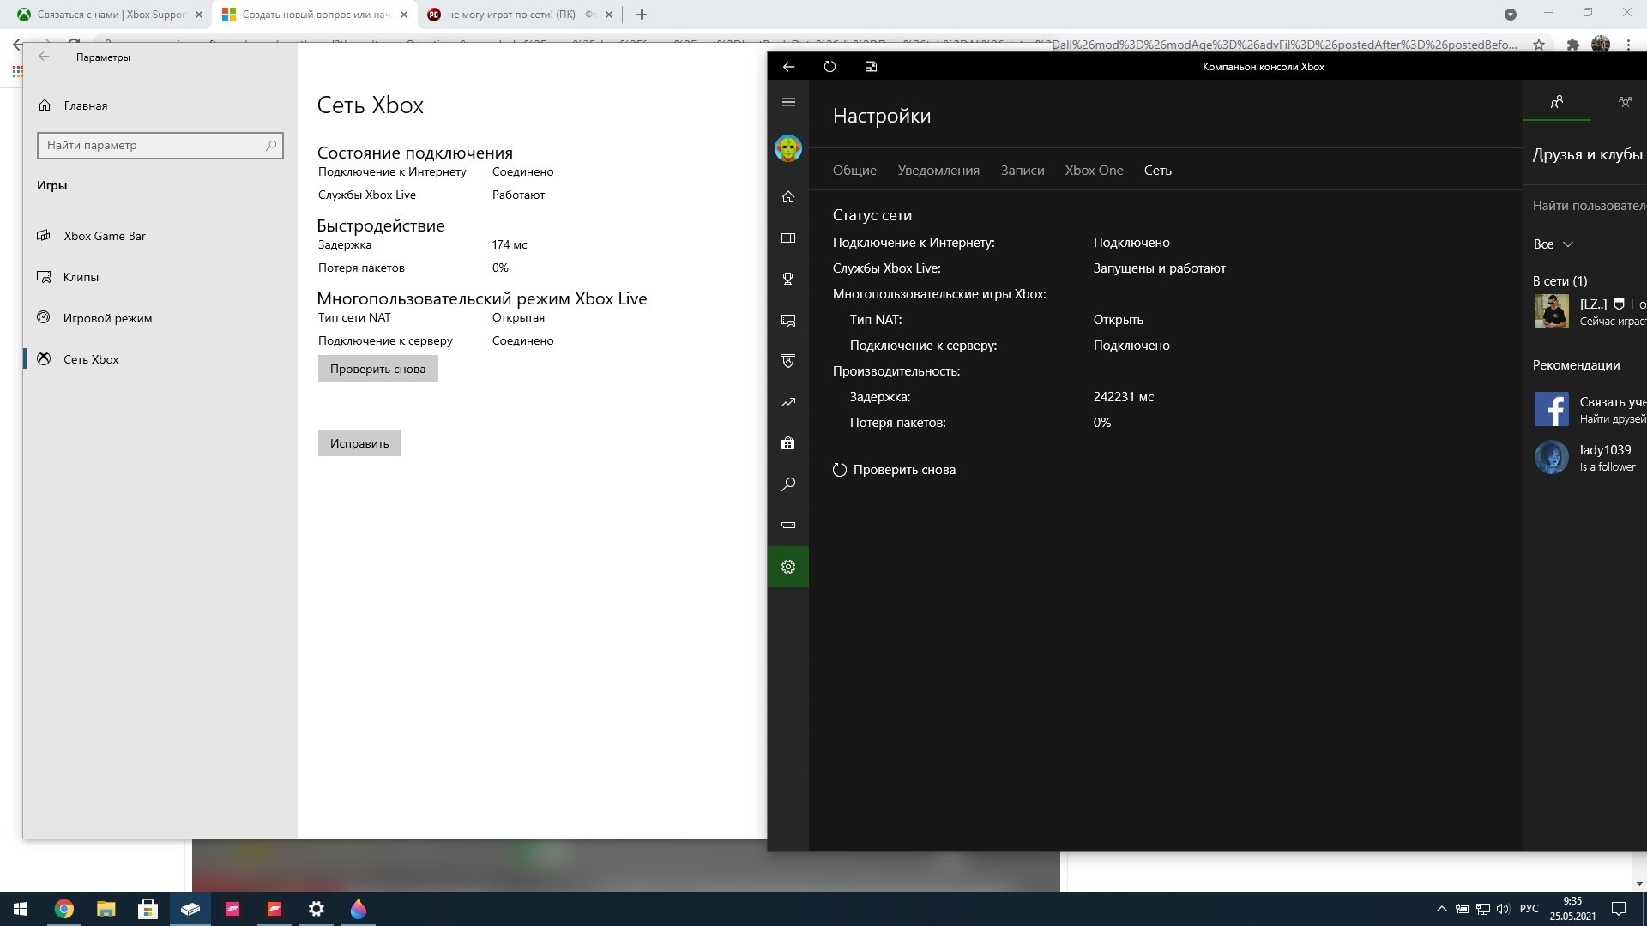Open Главная in the Settings sidebar

pos(160,105)
